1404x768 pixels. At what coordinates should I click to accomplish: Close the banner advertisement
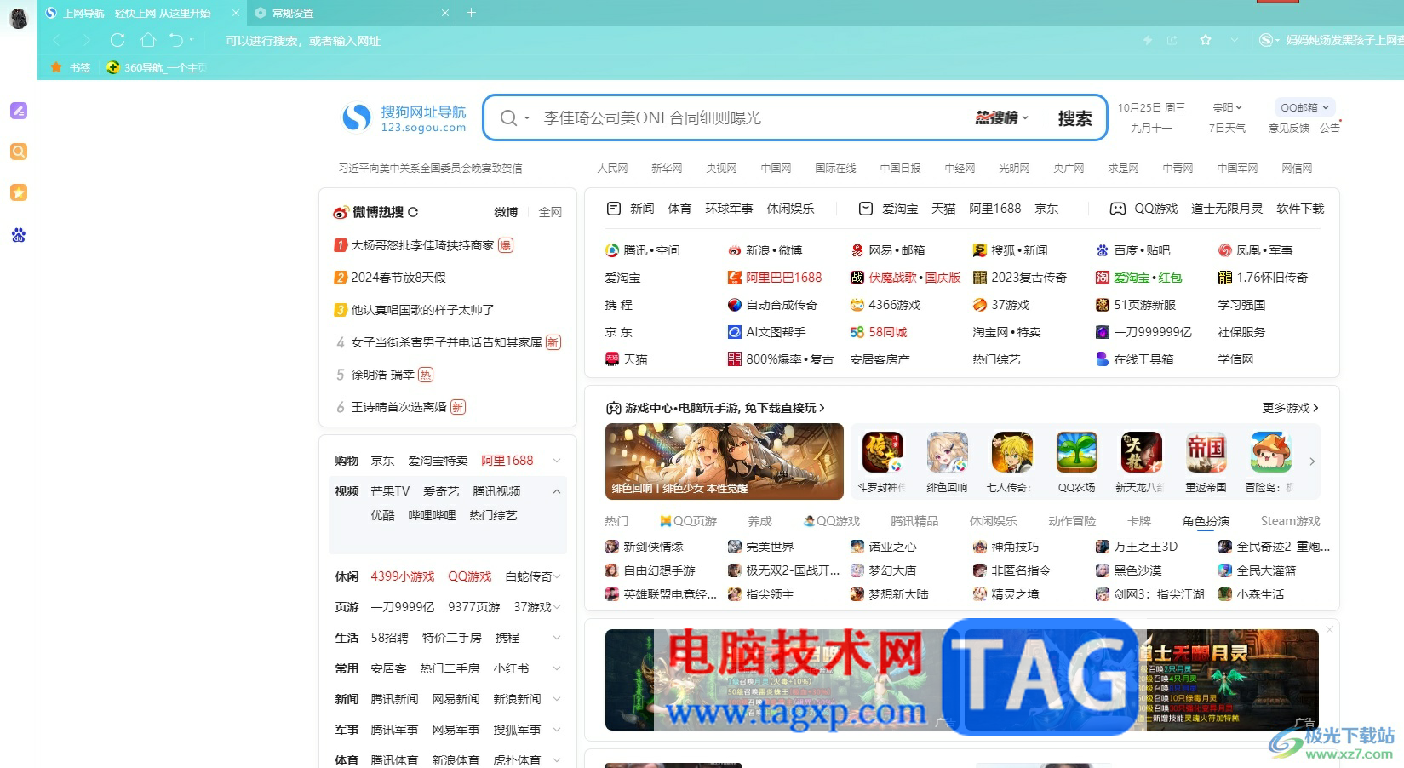(1329, 630)
